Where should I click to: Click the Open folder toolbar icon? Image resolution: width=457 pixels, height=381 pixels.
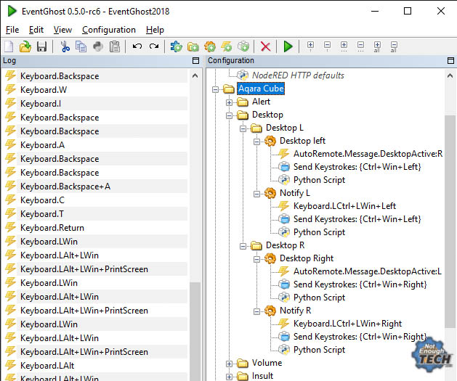click(25, 46)
